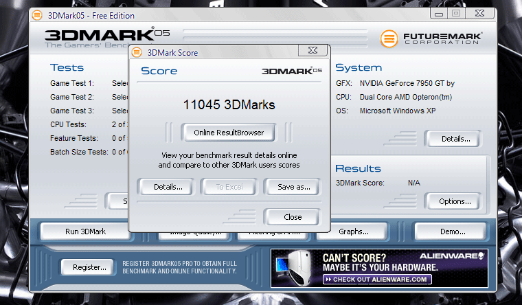Click the Can't Score? ad headline
522x305 pixels.
pyautogui.click(x=354, y=258)
